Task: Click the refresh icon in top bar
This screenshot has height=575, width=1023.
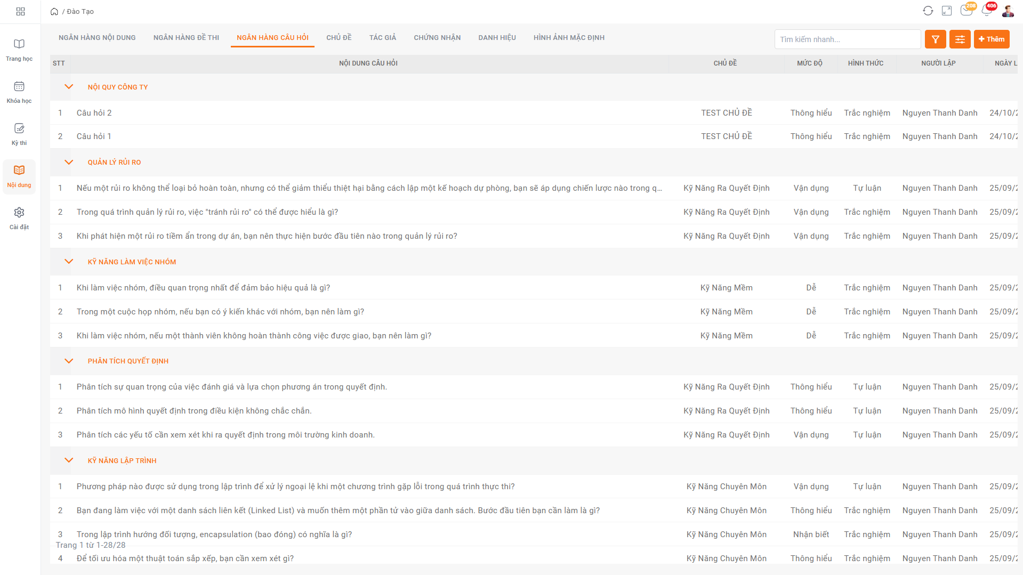Action: coord(928,11)
